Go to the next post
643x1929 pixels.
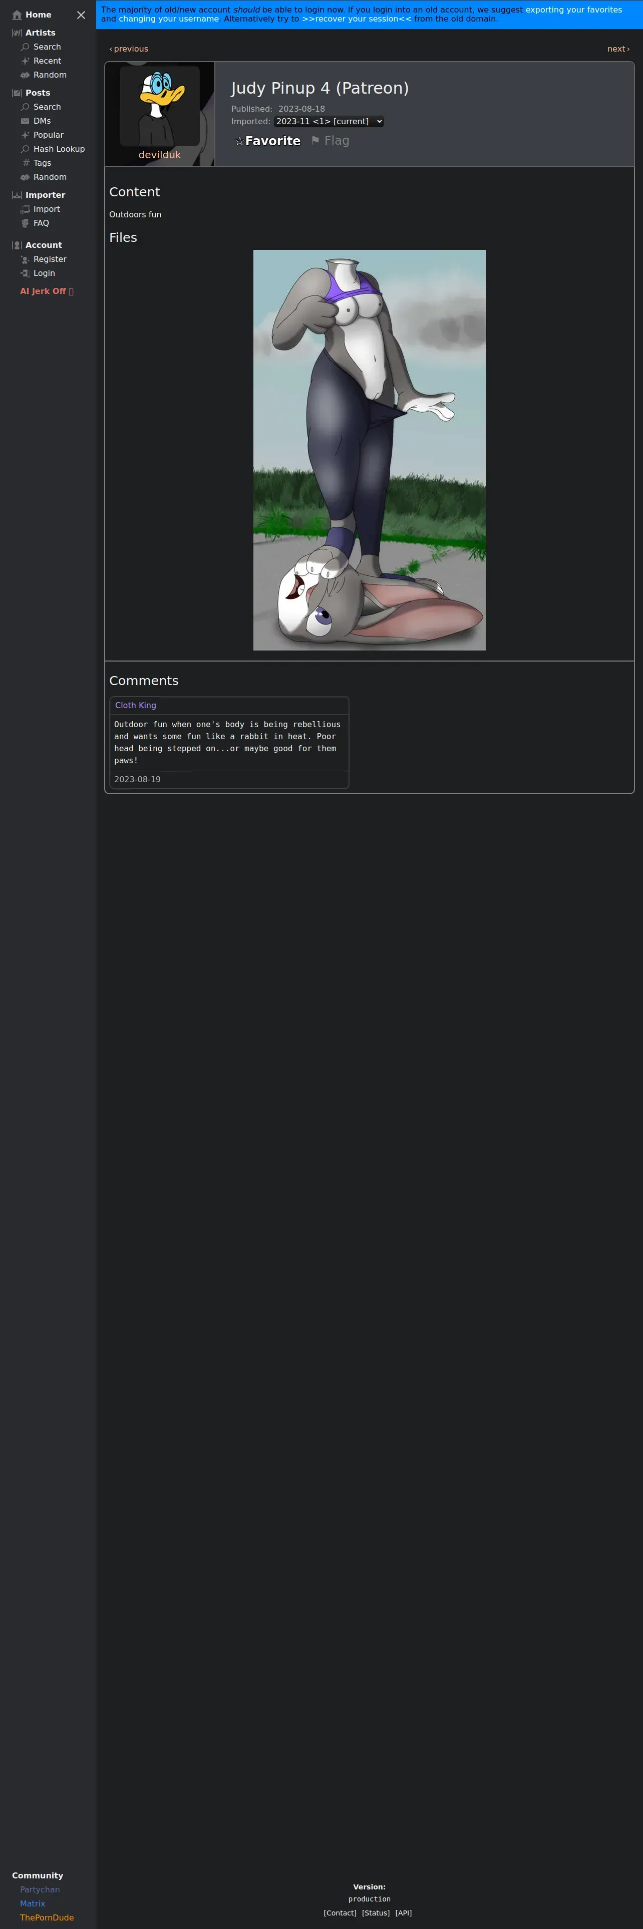tap(618, 49)
